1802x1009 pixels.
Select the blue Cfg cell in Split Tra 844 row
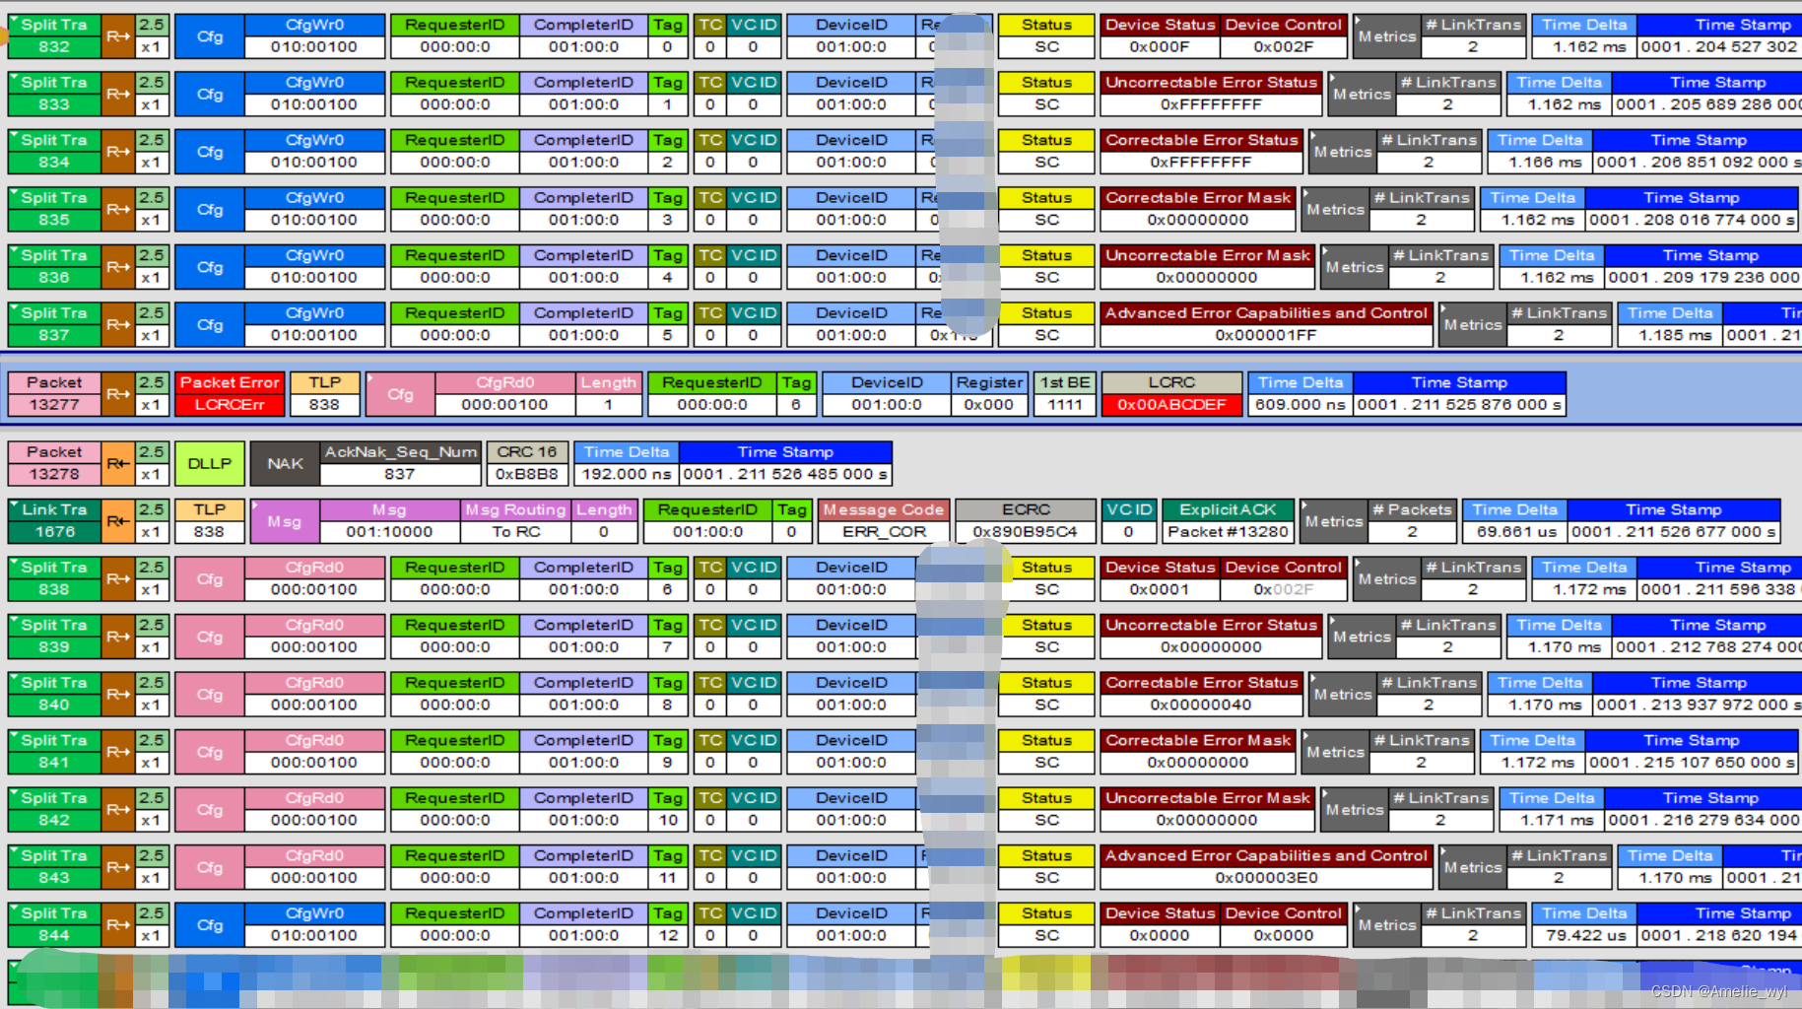coord(210,924)
